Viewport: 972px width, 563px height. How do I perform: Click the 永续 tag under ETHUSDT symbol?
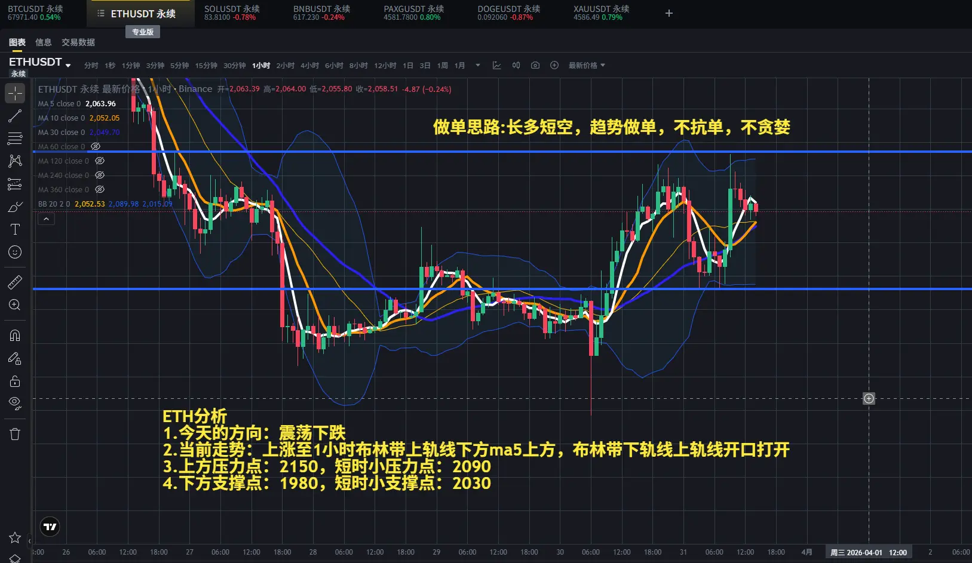click(19, 73)
